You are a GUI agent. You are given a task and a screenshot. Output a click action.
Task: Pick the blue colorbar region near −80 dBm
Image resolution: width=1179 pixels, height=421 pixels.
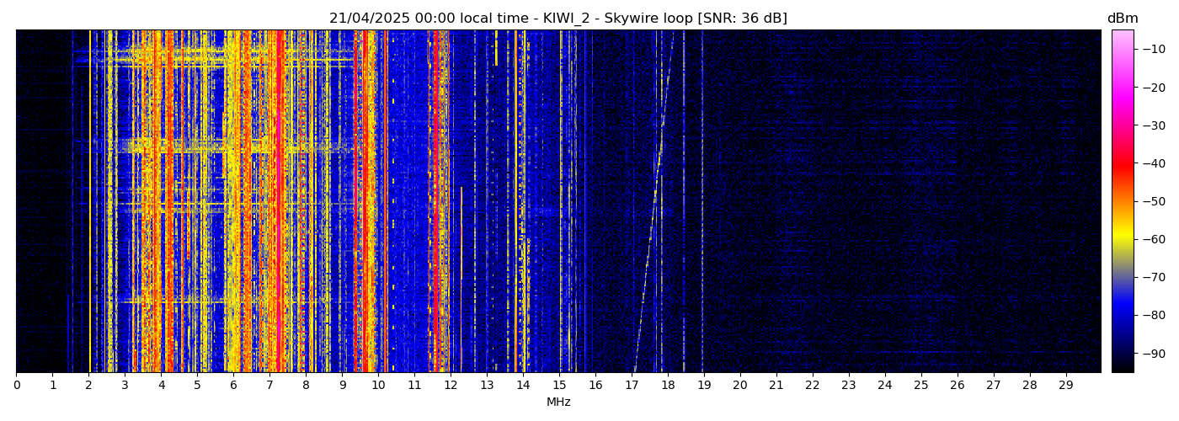click(1122, 315)
